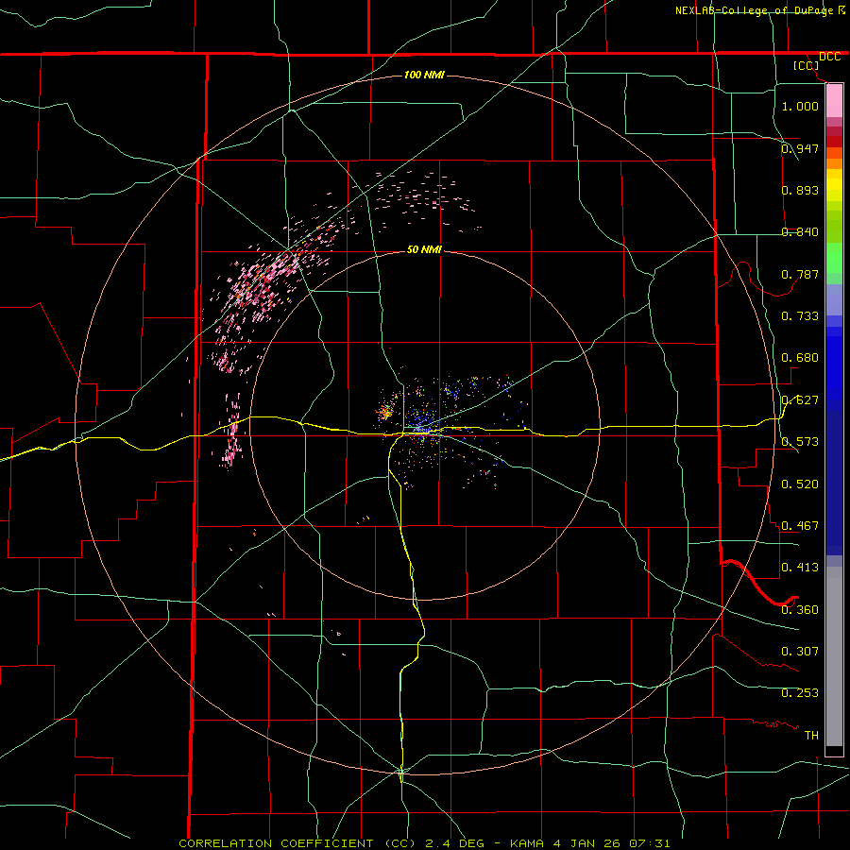Click the 50 NMI range ring label
This screenshot has width=850, height=850.
point(424,249)
